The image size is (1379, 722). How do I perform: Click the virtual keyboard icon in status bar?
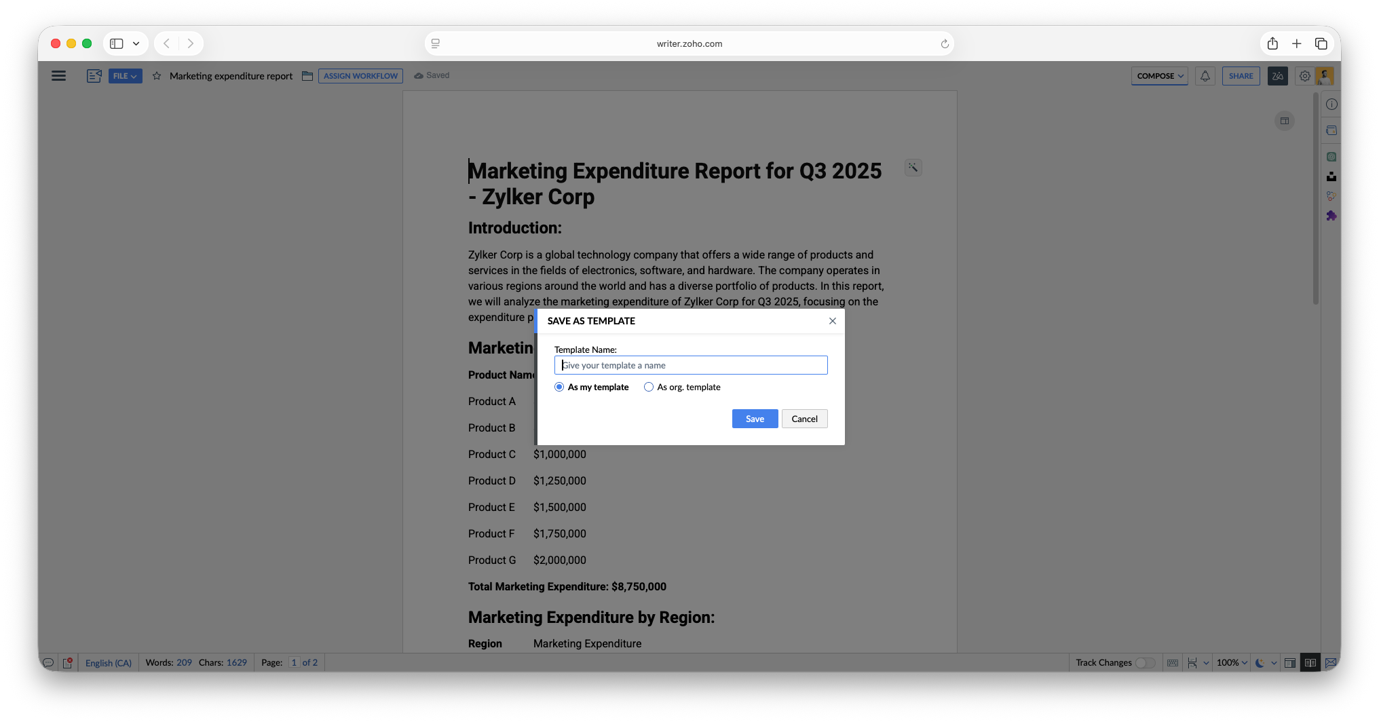pyautogui.click(x=1172, y=663)
